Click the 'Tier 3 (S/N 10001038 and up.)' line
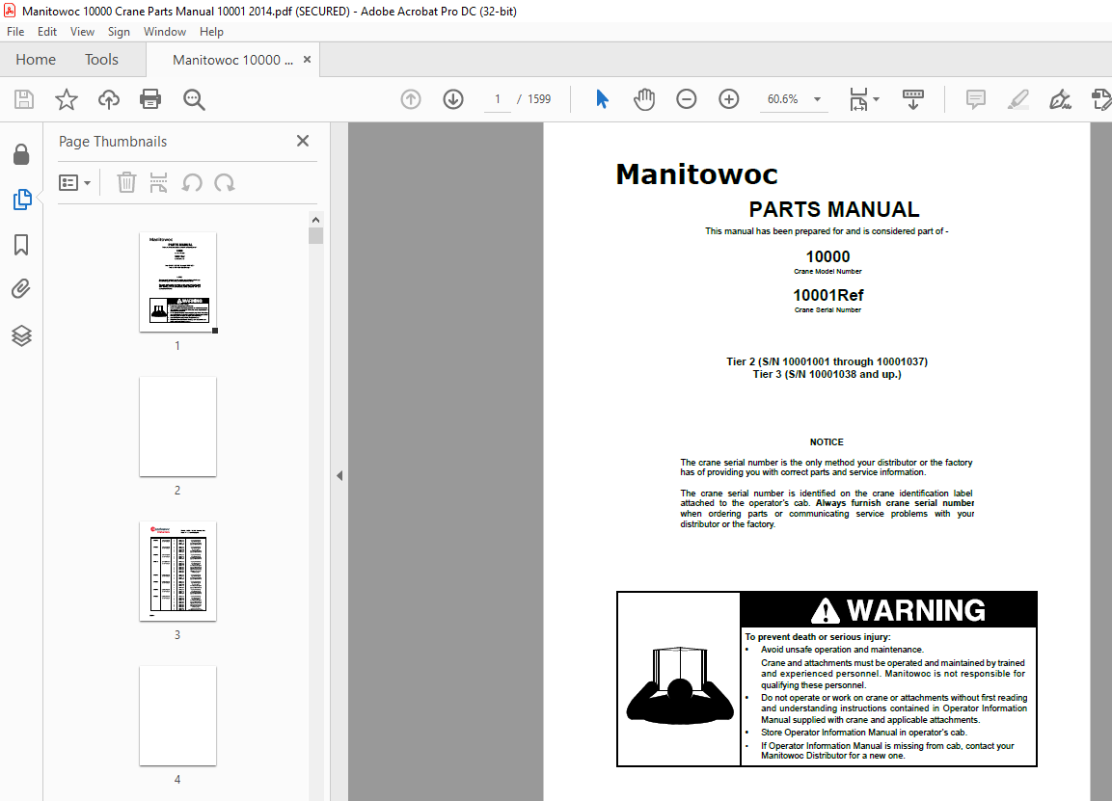Image resolution: width=1112 pixels, height=801 pixels. [x=827, y=374]
